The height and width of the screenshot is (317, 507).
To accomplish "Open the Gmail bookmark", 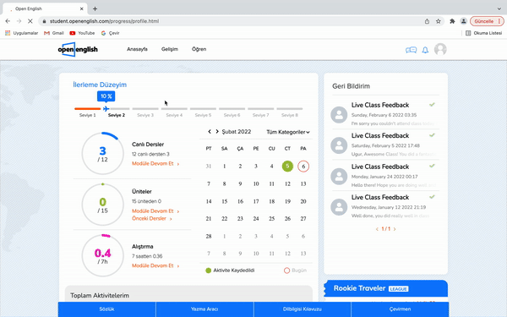I will tap(54, 33).
